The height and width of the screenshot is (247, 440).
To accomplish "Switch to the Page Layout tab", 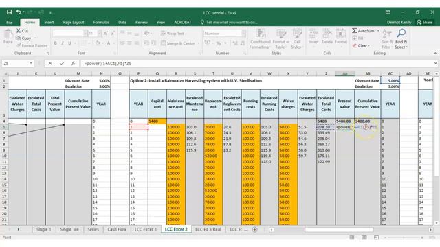I will [x=74, y=22].
